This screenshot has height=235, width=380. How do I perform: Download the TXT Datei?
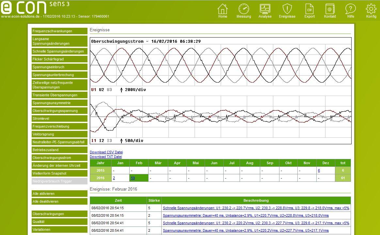point(106,156)
